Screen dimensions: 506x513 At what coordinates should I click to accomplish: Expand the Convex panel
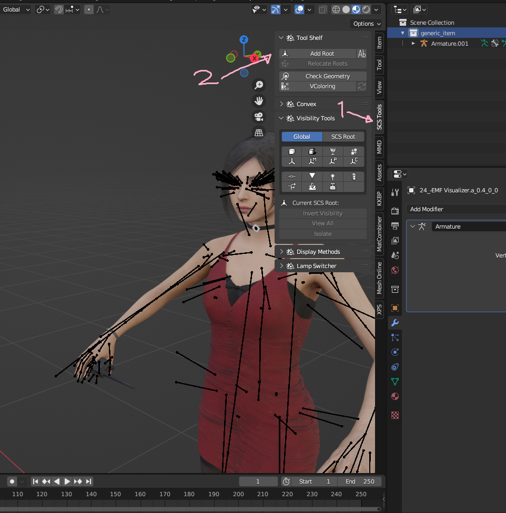pyautogui.click(x=306, y=104)
